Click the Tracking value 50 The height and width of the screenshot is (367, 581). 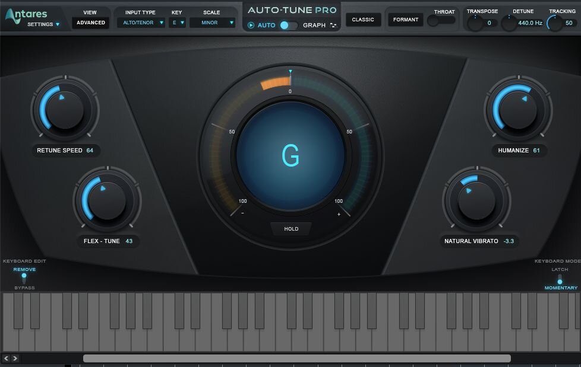tap(569, 23)
